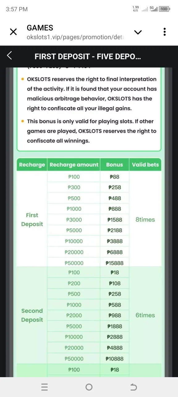Tap the Android back navigation icon

coord(133,387)
